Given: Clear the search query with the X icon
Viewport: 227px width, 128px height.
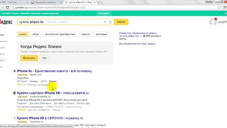Looking at the screenshot, I should coord(105,22).
